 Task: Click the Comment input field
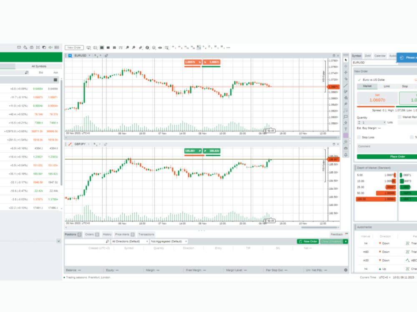click(387, 148)
